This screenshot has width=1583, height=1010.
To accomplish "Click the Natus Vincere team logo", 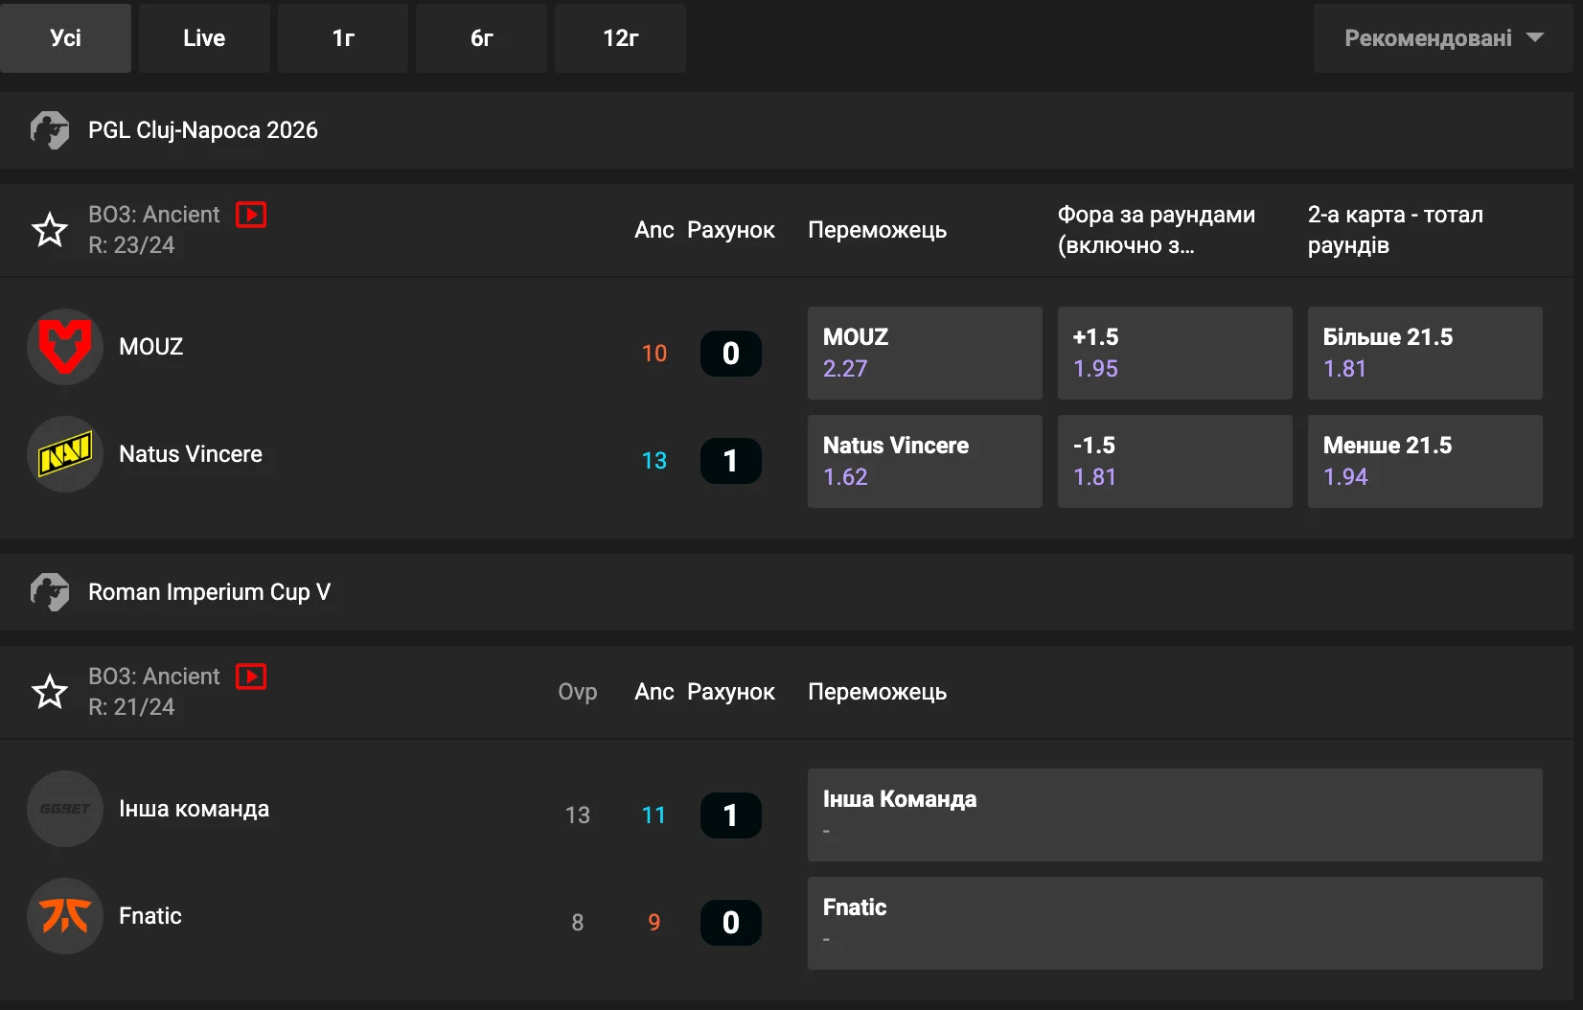I will (x=65, y=454).
